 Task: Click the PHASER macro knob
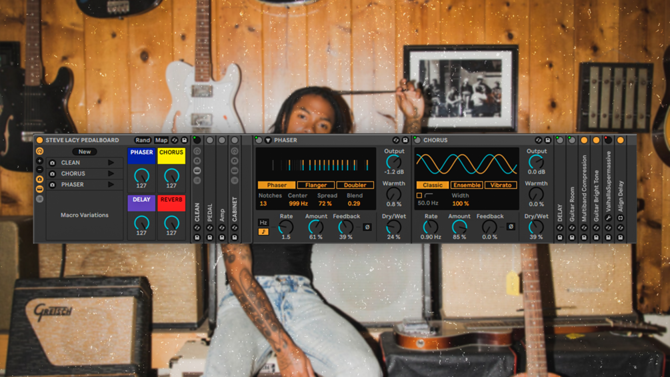(141, 175)
